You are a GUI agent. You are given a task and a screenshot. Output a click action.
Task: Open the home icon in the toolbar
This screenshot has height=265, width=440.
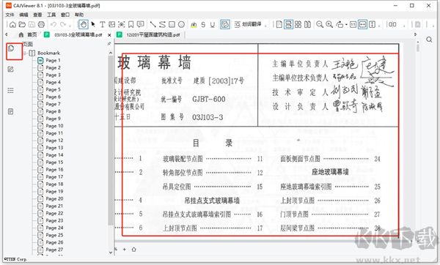point(12,25)
